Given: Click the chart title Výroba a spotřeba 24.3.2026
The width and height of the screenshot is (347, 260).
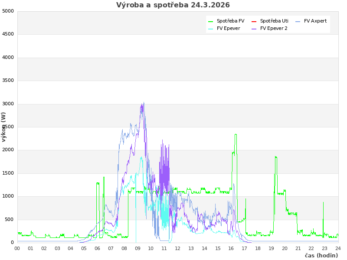Looking at the screenshot, I should [173, 5].
